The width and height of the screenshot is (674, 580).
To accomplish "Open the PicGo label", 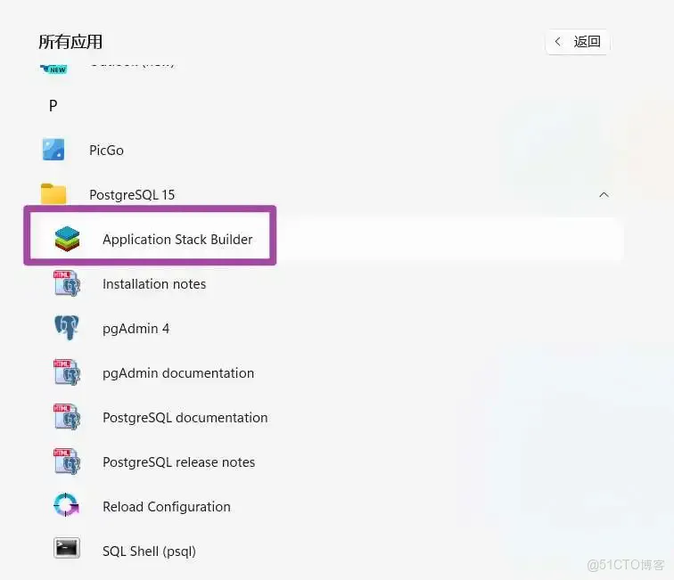I will click(x=106, y=151).
